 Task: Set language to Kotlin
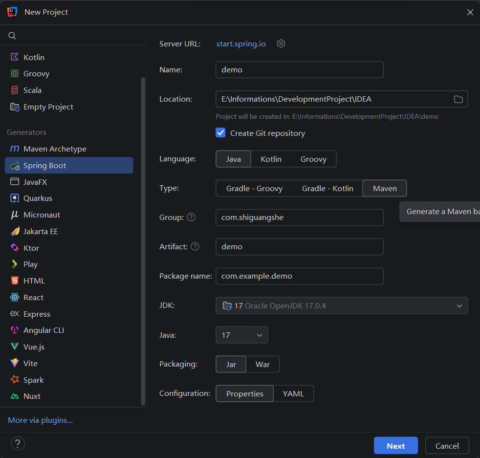[x=271, y=159]
